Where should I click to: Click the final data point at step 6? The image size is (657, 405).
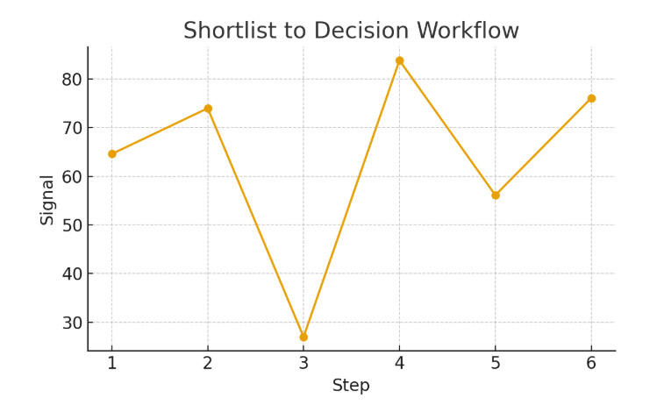pos(591,98)
